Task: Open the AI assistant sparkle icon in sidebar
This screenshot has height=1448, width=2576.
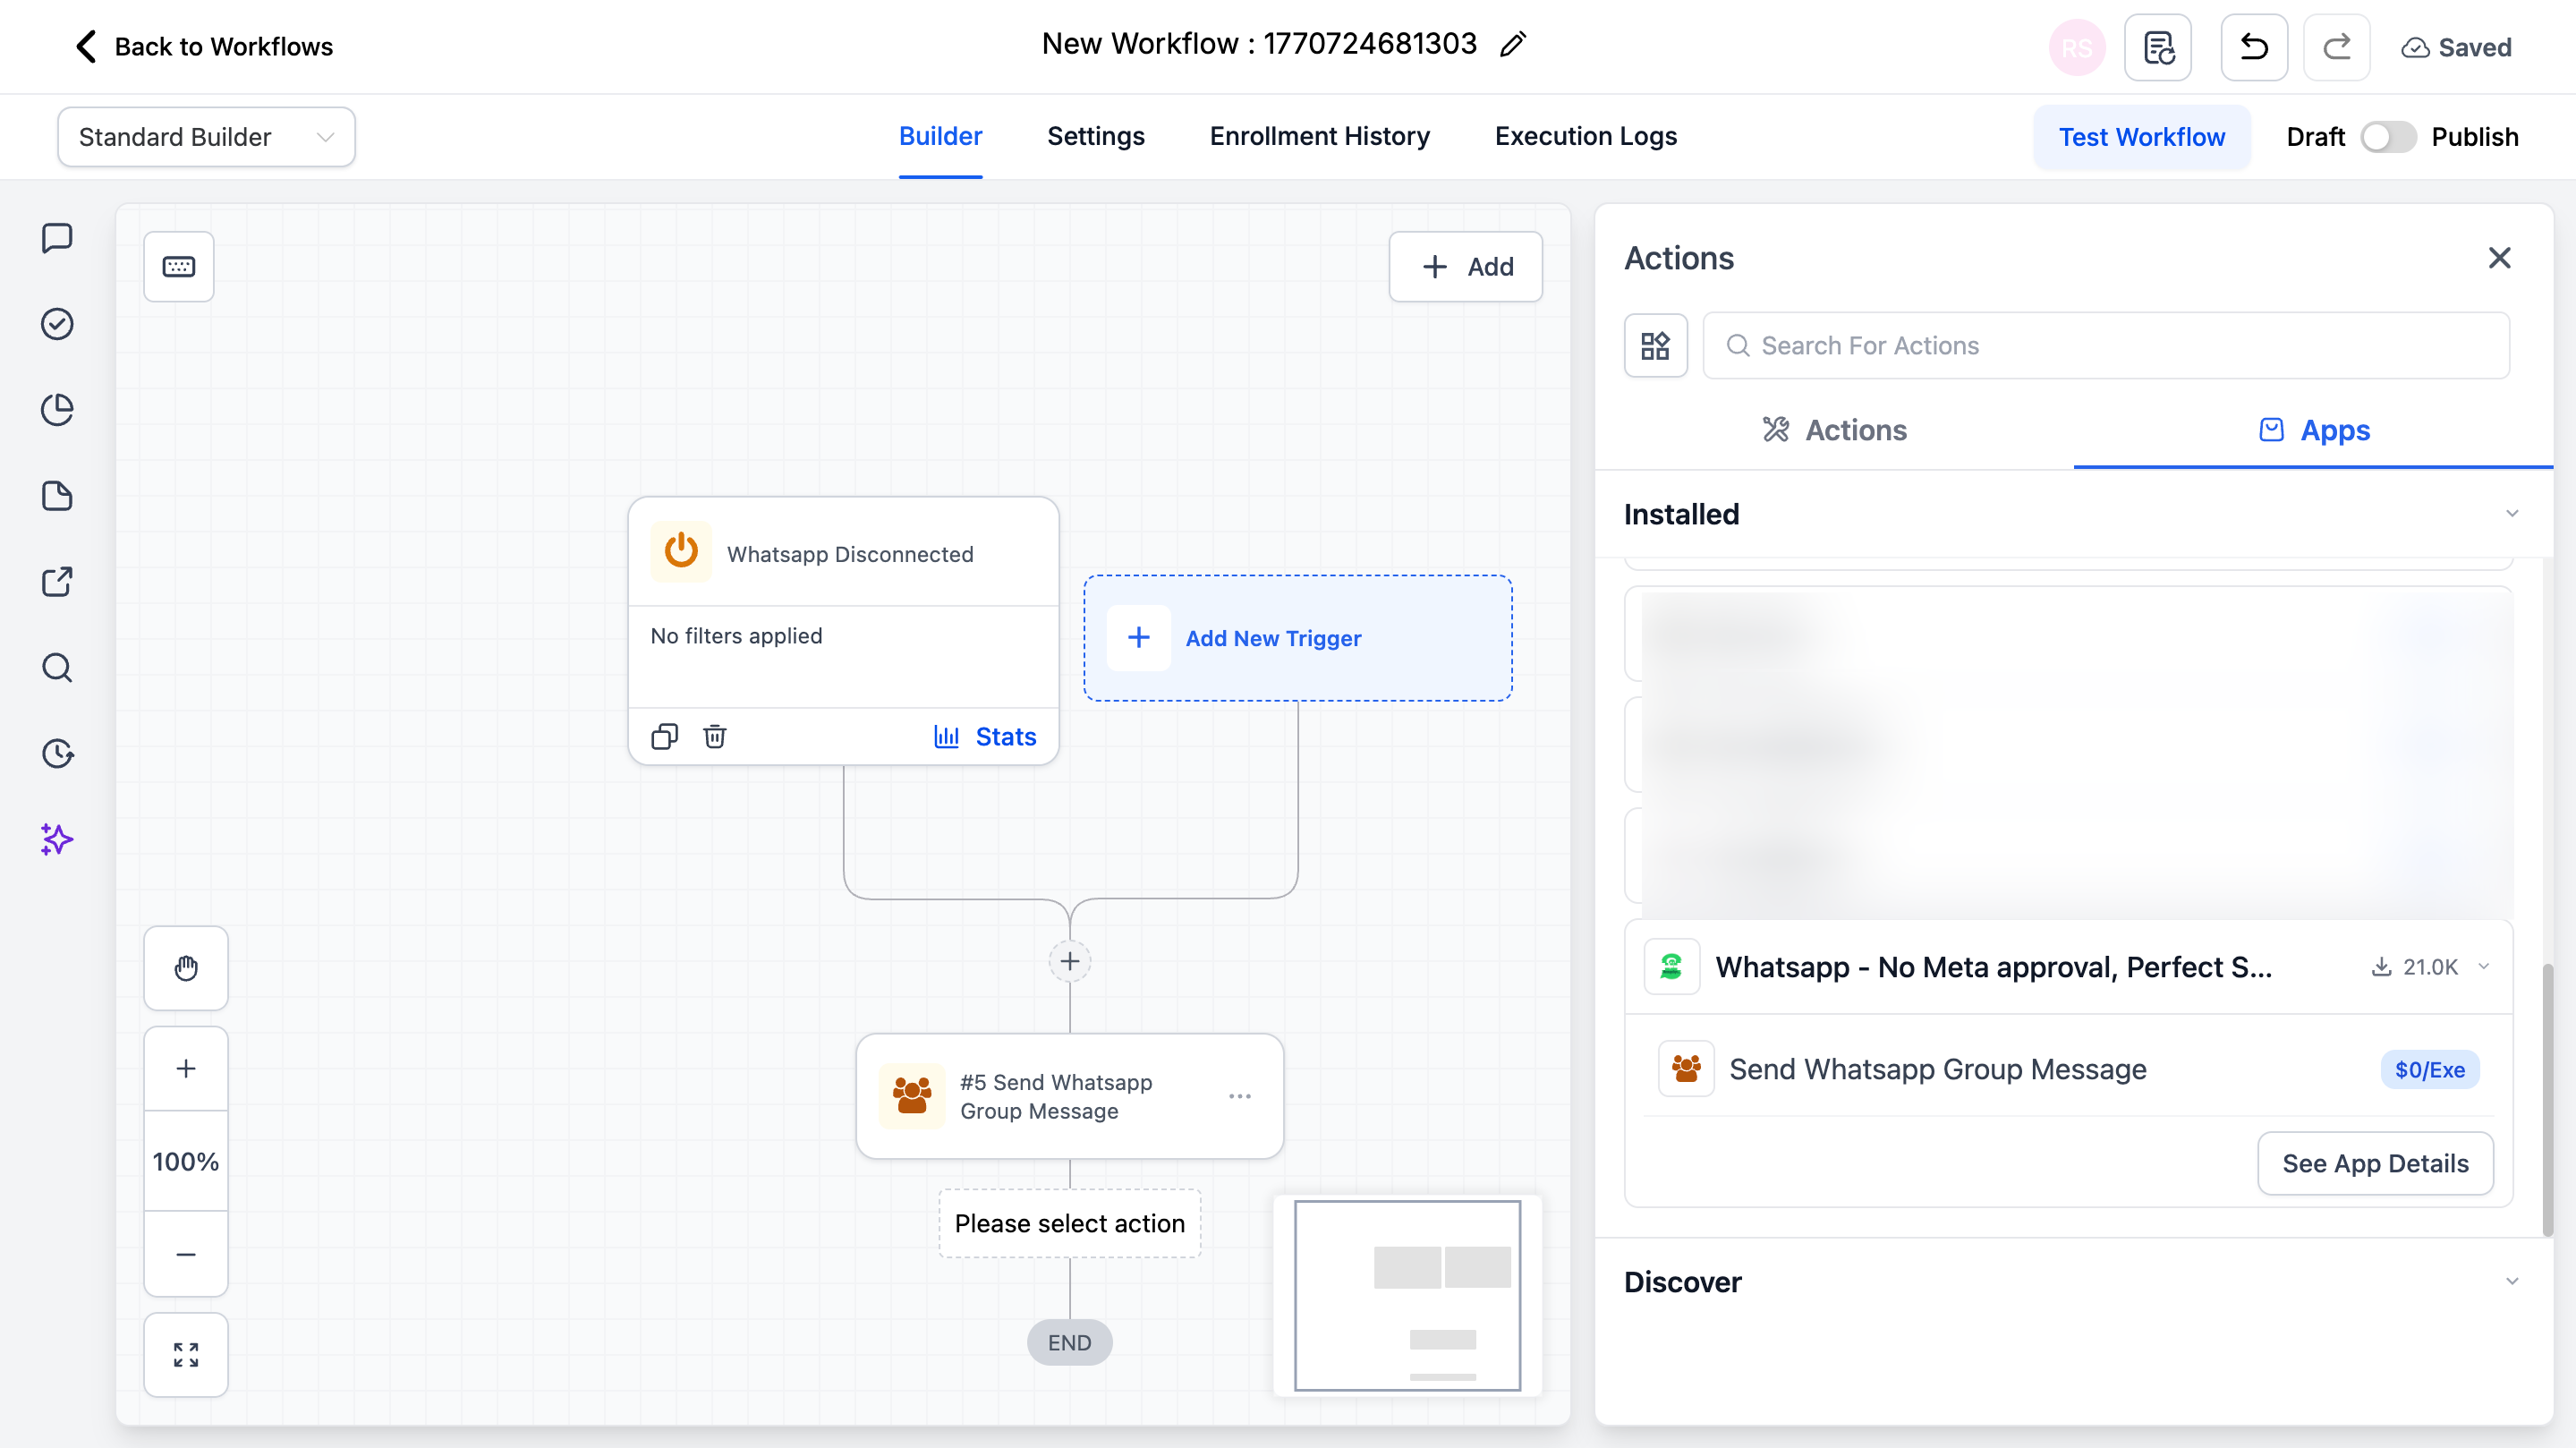Action: click(x=56, y=840)
